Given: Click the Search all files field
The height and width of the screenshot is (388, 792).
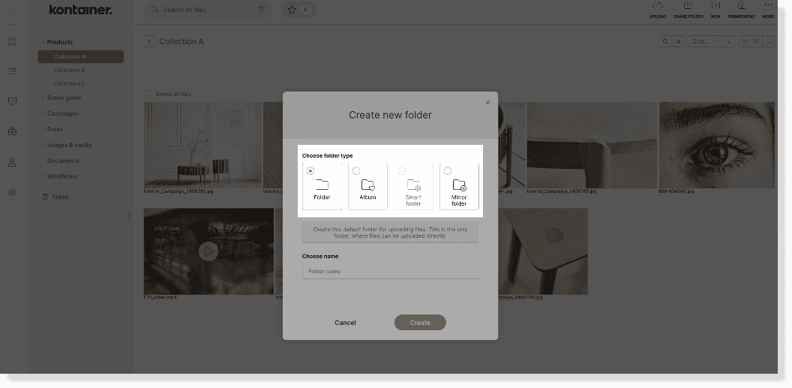Looking at the screenshot, I should pyautogui.click(x=208, y=10).
